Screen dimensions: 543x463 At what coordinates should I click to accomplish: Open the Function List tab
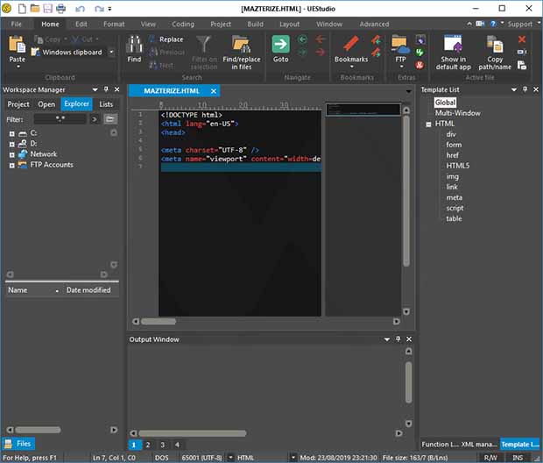[440, 445]
